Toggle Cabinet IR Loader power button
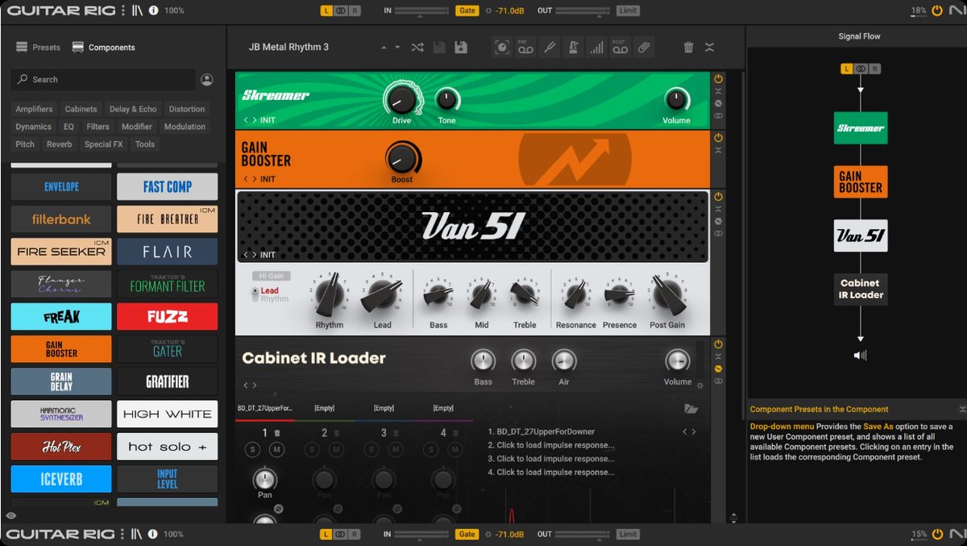 click(x=718, y=344)
